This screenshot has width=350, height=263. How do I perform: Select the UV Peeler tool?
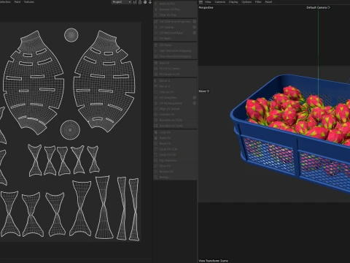[175, 45]
